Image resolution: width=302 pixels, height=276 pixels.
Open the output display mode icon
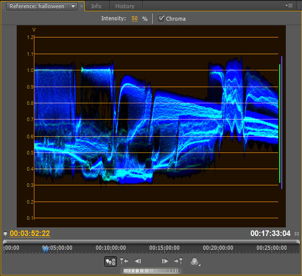[195, 261]
